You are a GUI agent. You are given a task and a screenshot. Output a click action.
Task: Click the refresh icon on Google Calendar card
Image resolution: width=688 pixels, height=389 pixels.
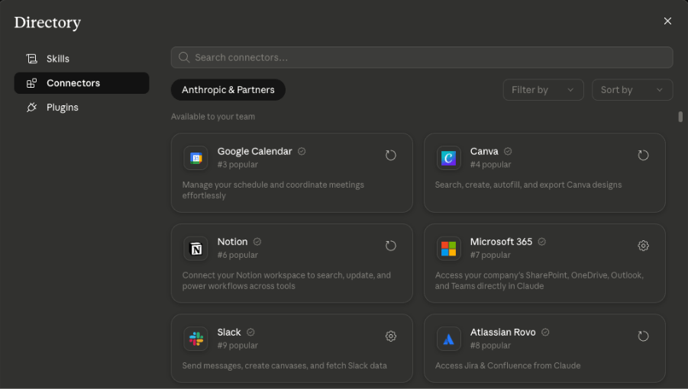tap(390, 155)
